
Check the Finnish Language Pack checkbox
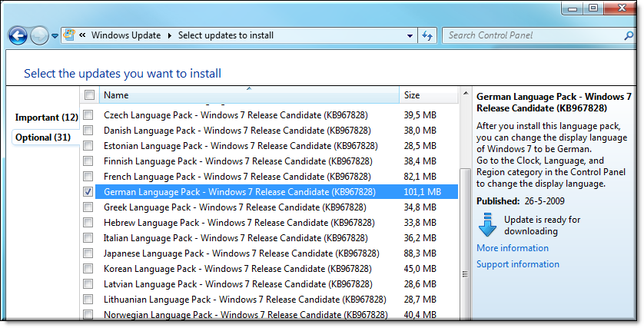88,161
